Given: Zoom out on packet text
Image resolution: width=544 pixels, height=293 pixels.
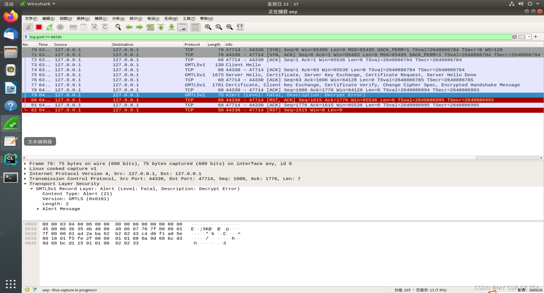Looking at the screenshot, I should (219, 27).
